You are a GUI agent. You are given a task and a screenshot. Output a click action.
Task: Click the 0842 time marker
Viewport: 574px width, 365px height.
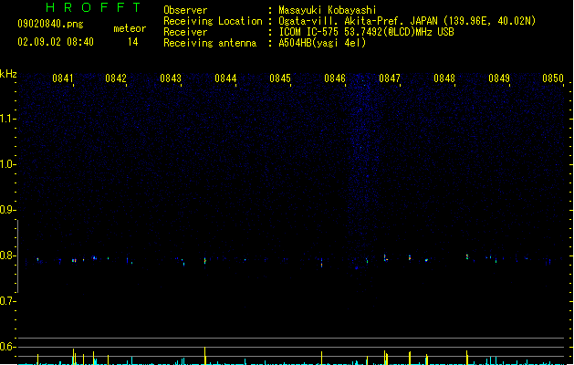point(116,78)
